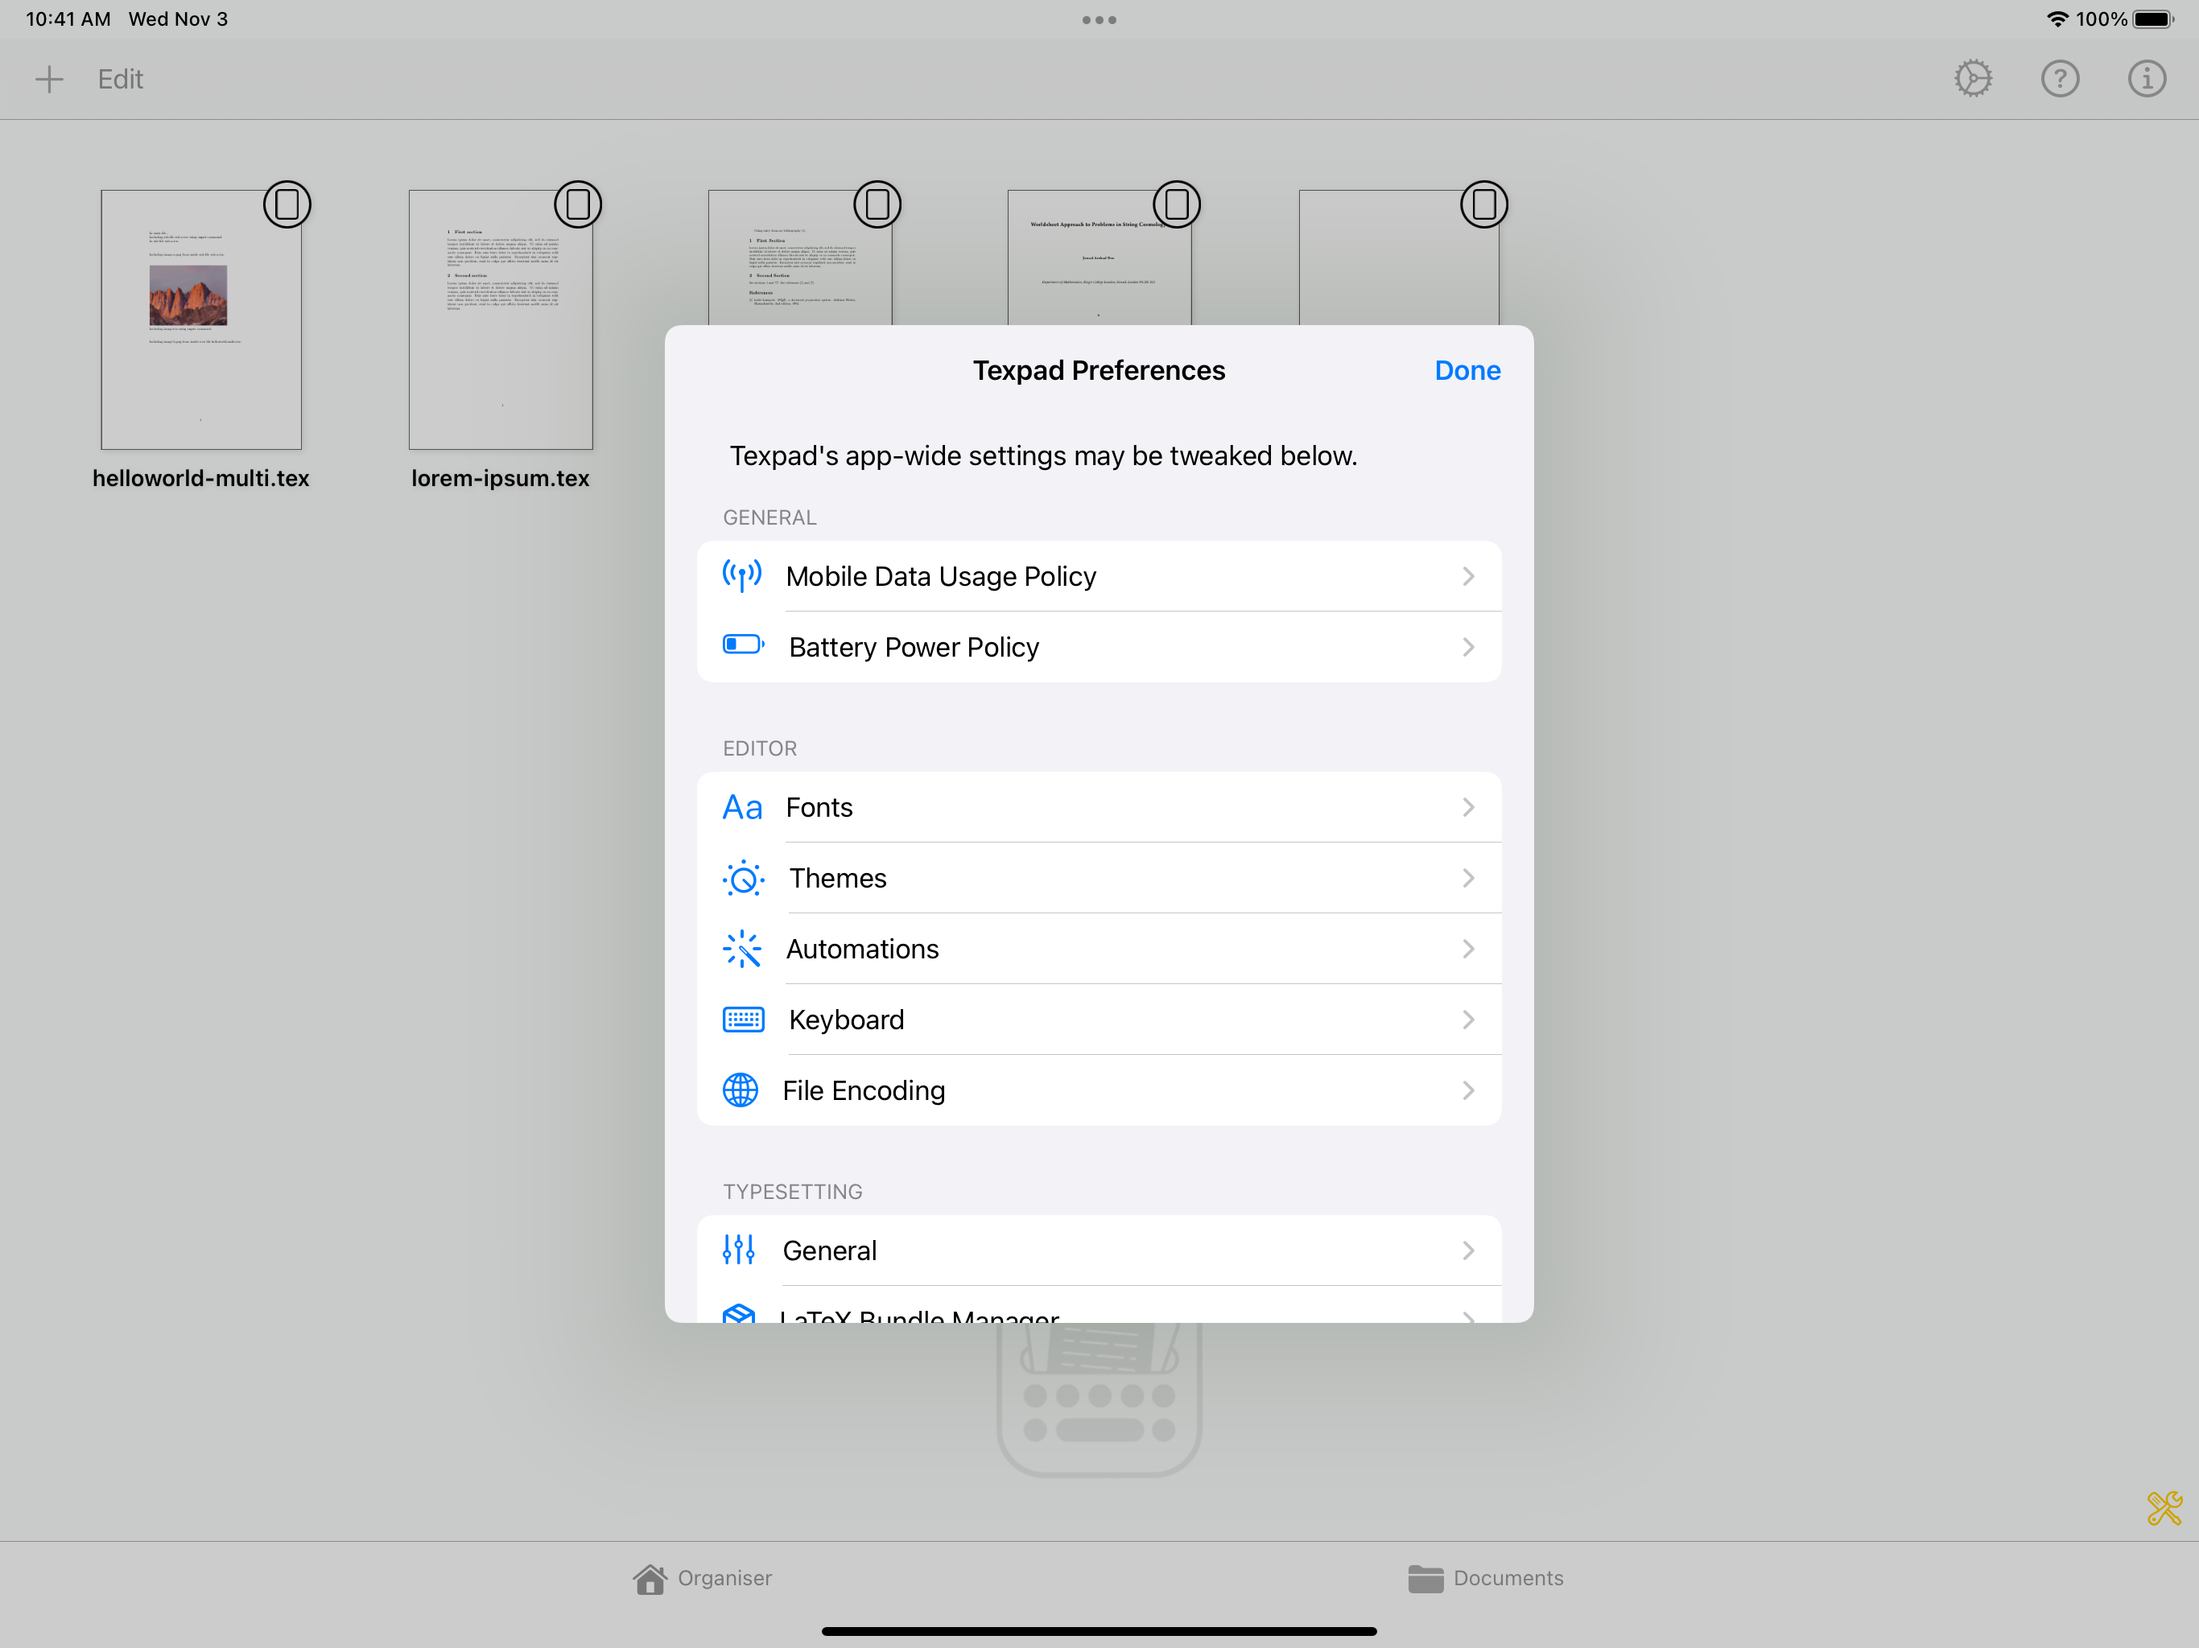Tap the TYPESETTING section header
Screen dimensions: 2199x1648
click(x=792, y=1192)
